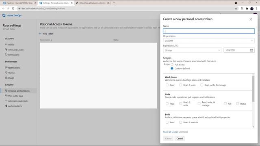Switch to the Settings Personal access tokens tab
Image resolution: width=260 pixels, height=146 pixels.
pos(56,3)
